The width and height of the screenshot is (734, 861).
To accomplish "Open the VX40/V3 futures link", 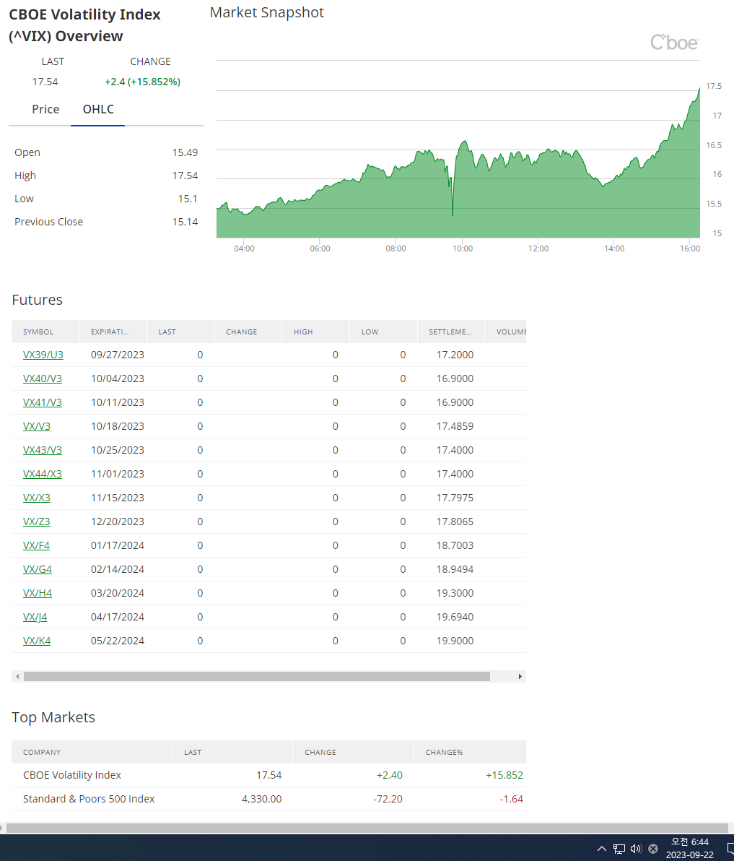I will tap(43, 378).
